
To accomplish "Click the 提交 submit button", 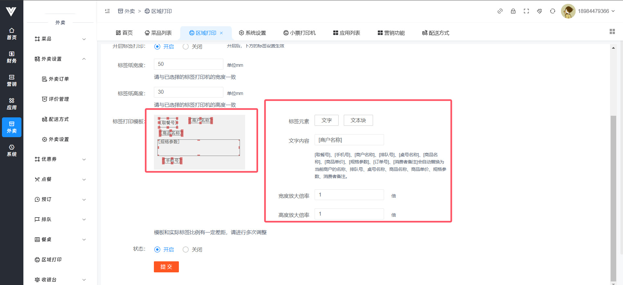I will [166, 267].
